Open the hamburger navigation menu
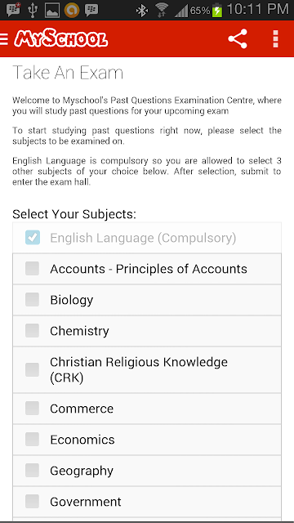The width and height of the screenshot is (294, 523). point(4,38)
